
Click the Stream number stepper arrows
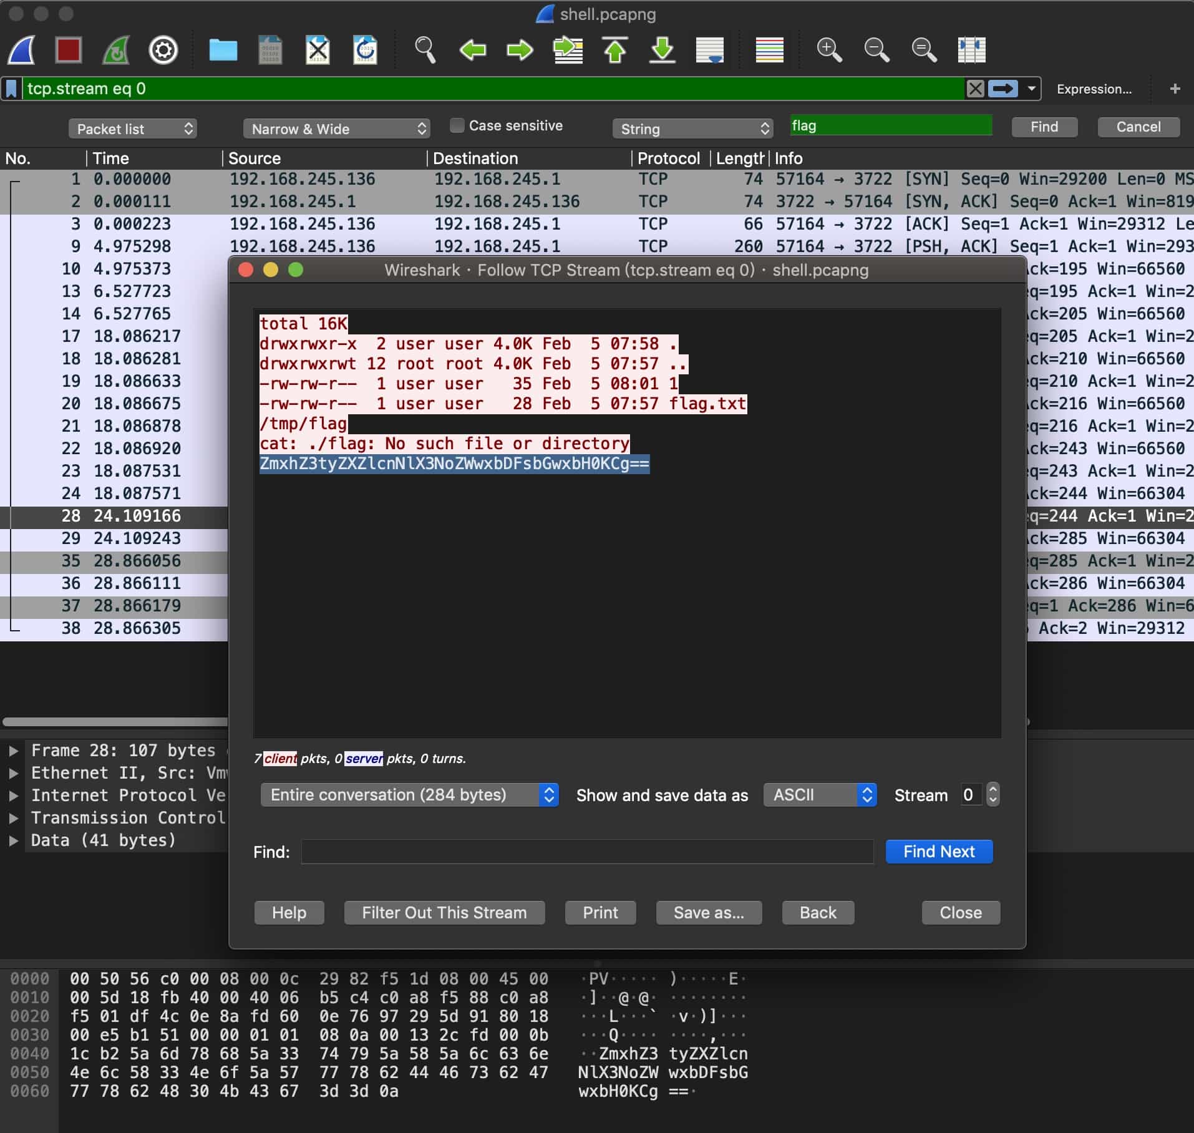pos(993,795)
